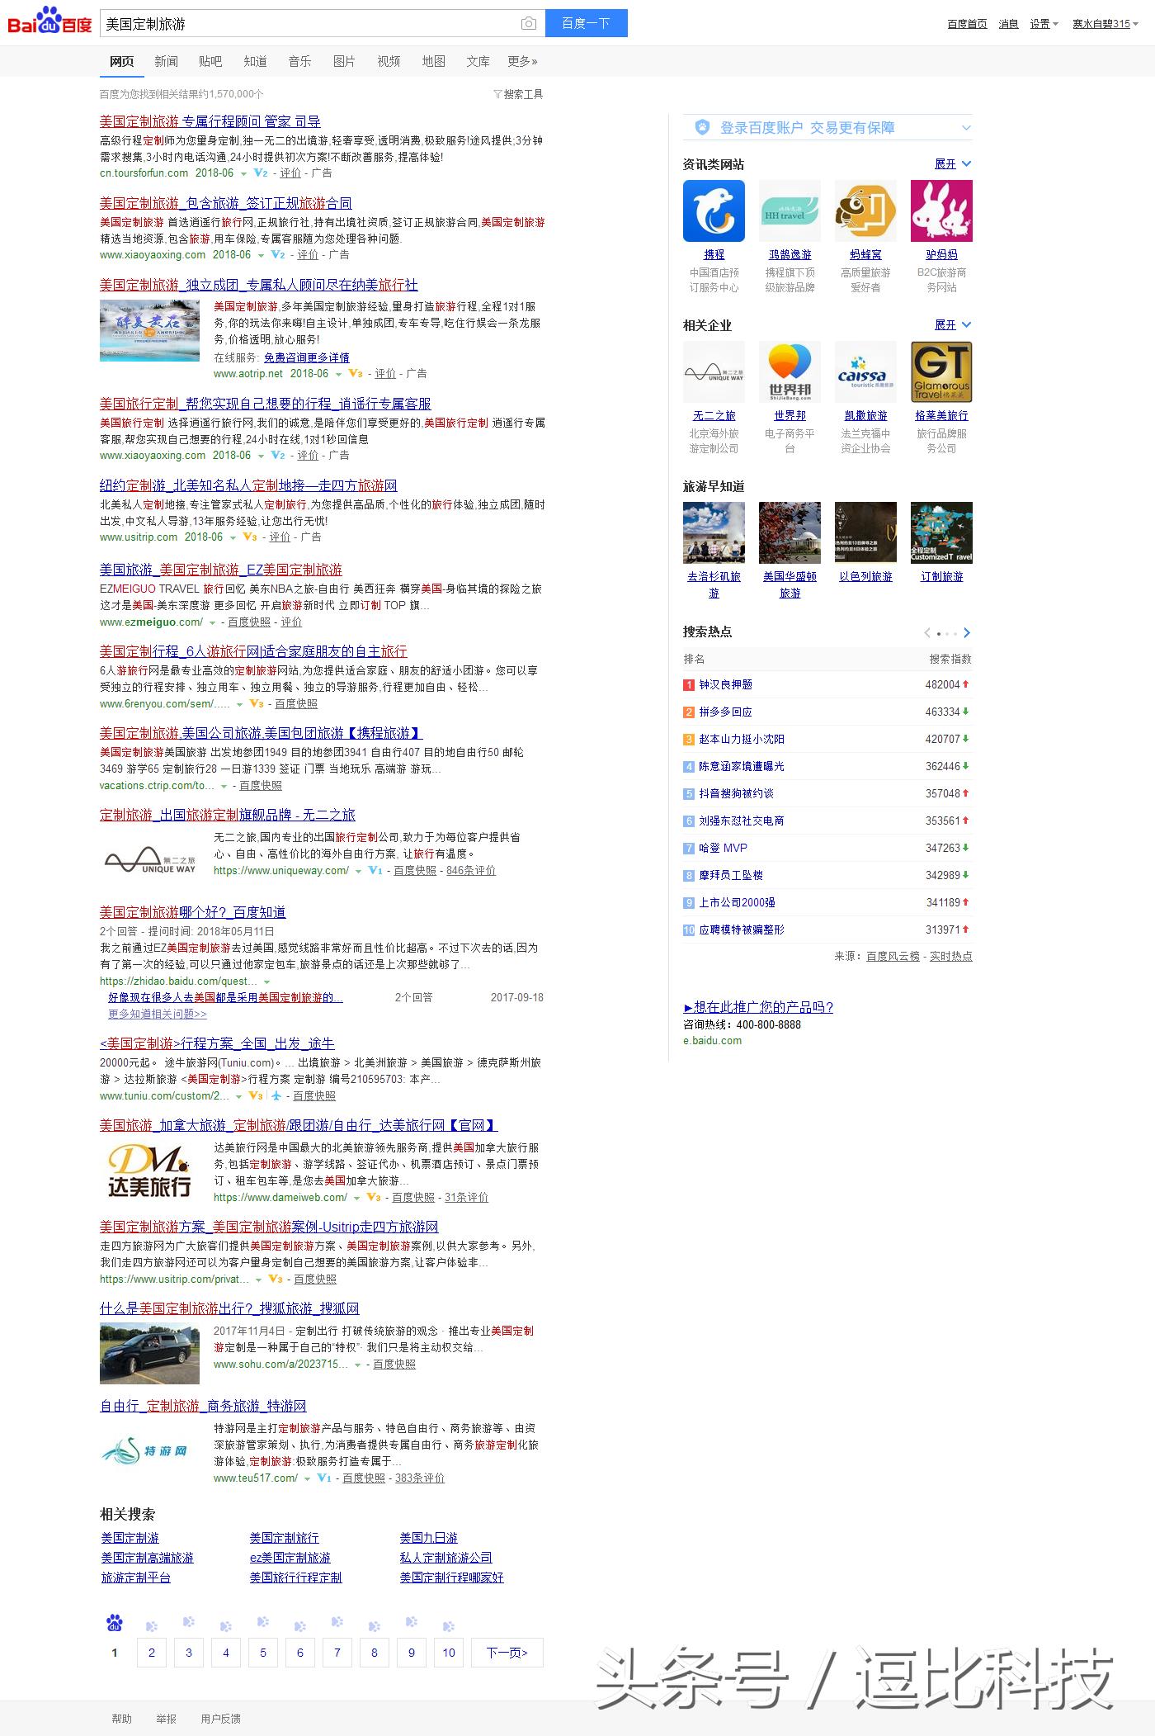The height and width of the screenshot is (1736, 1155).
Task: Click V1 badge on uniqueway.com result
Action: point(375,871)
